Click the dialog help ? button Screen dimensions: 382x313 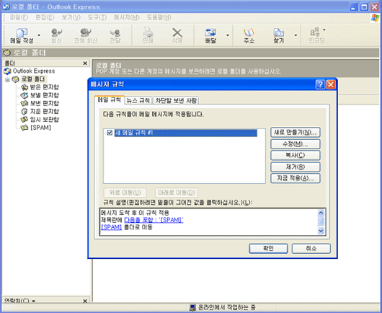click(x=320, y=84)
